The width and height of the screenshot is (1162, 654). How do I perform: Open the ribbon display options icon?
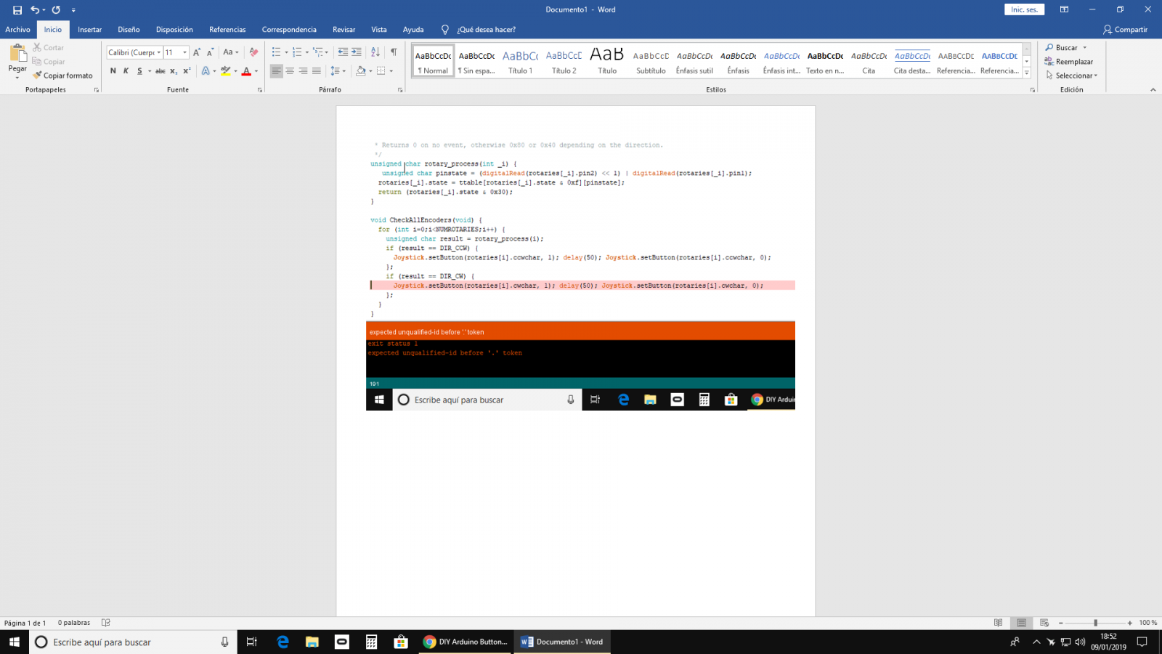click(x=1064, y=9)
